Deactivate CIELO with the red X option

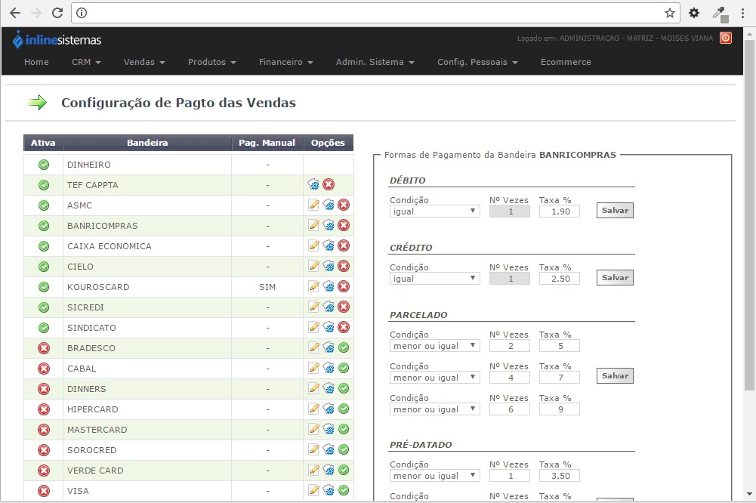point(344,266)
